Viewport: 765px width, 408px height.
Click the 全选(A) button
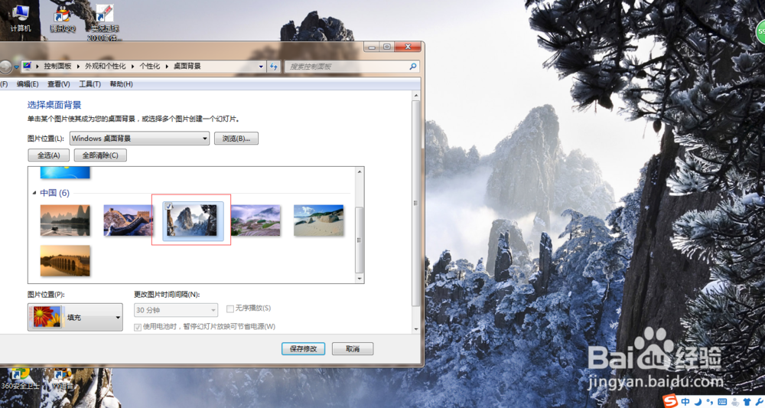click(x=48, y=155)
